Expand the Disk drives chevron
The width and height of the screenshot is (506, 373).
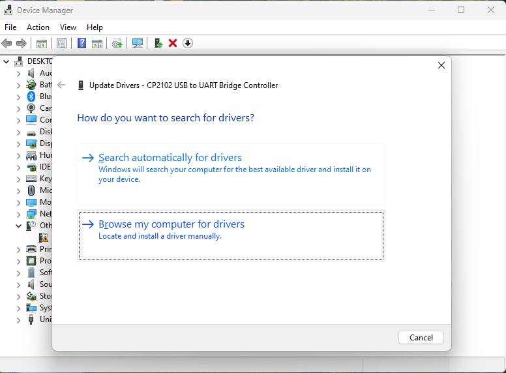[x=18, y=132]
